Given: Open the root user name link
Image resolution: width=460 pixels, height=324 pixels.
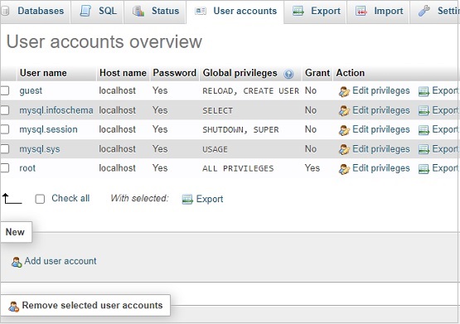Looking at the screenshot, I should pyautogui.click(x=27, y=168).
